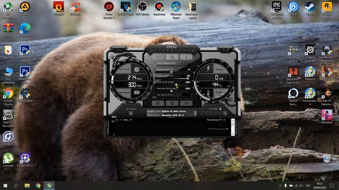Click the Afterburner 'K' Kombustor button
Viewport: 339px width, 190px height.
tap(158, 57)
